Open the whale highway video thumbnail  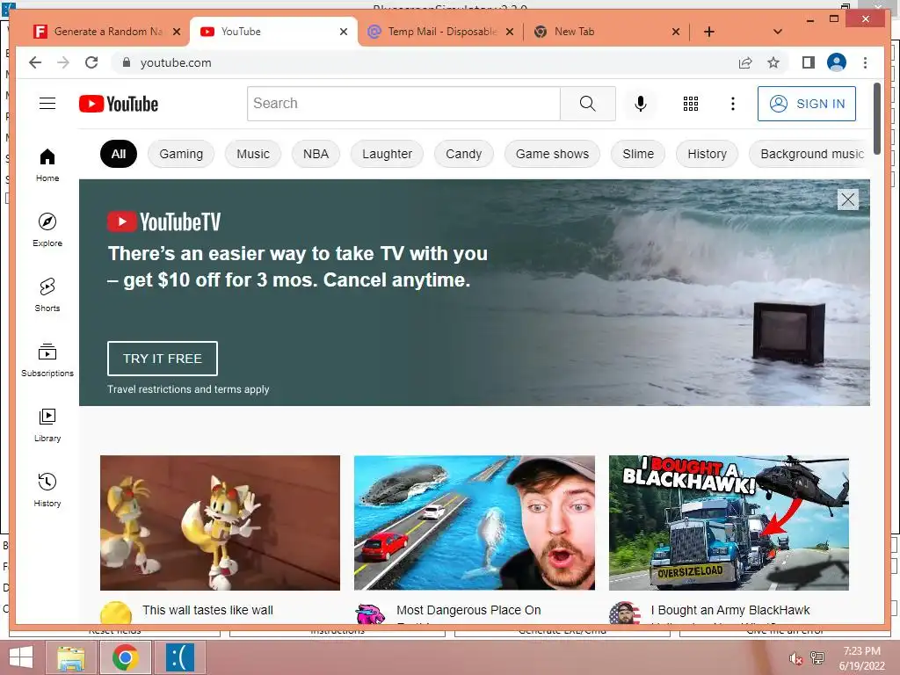[474, 523]
